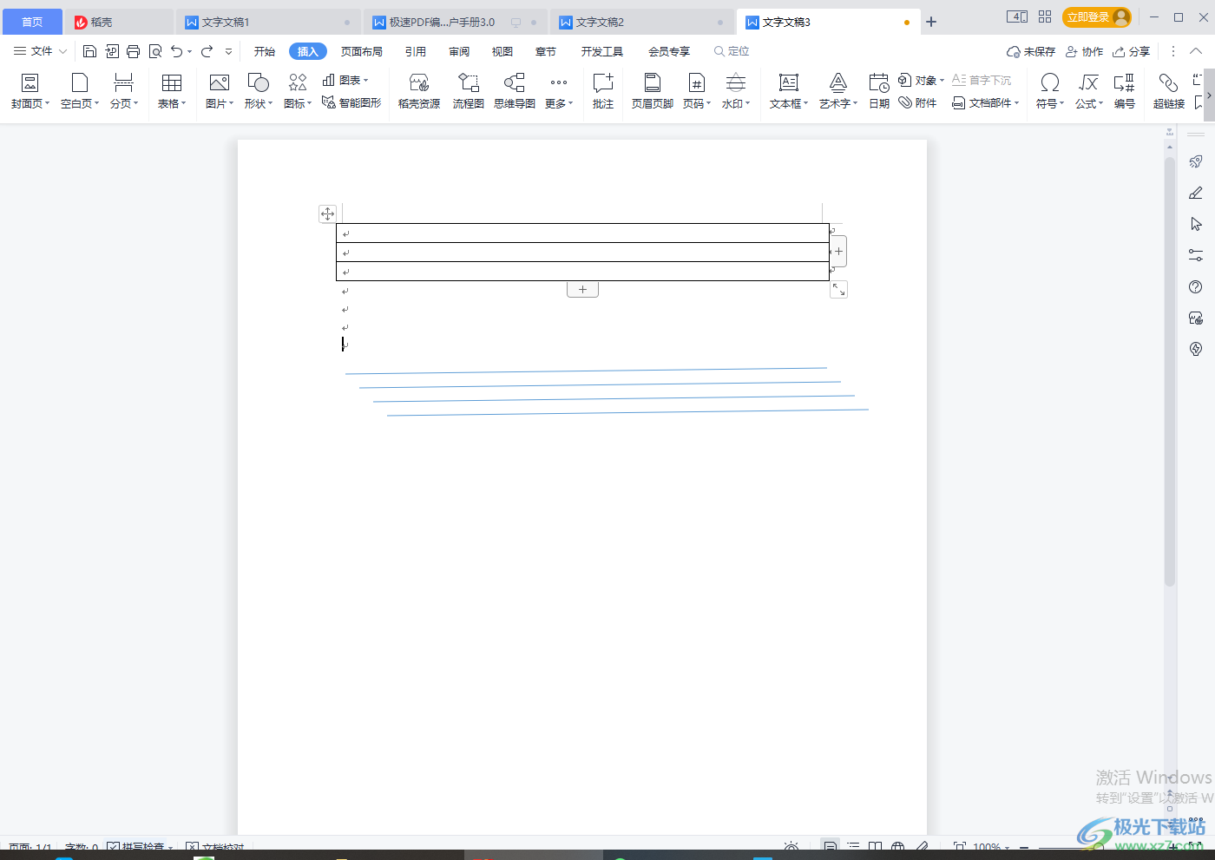1215x860 pixels.
Task: Select the arrow cursor tool in right sidebar
Action: pyautogui.click(x=1196, y=224)
